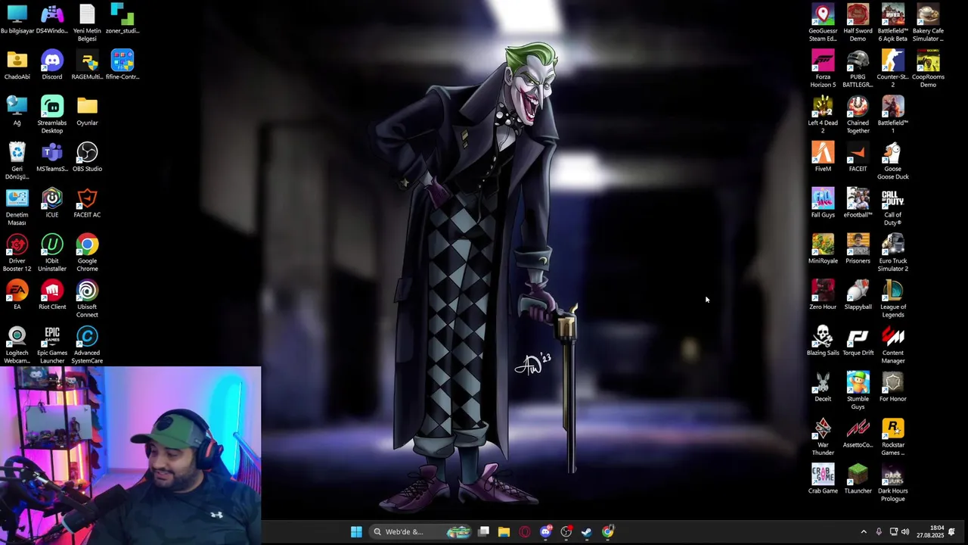Open Blazing Sails shortcut
This screenshot has width=968, height=545.
click(x=823, y=341)
